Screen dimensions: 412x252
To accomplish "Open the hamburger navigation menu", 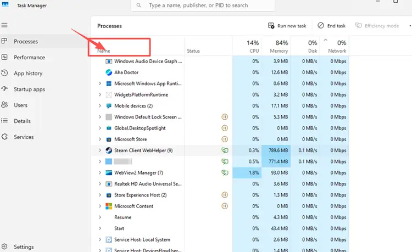I will 4,25.
